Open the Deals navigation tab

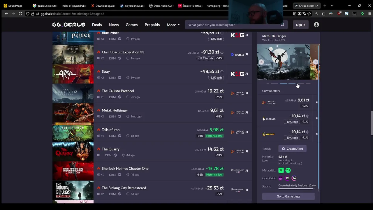97,25
